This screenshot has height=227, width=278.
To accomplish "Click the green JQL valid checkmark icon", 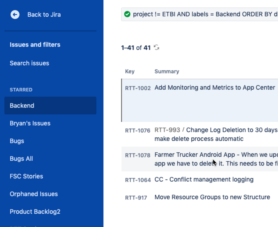I will (127, 14).
